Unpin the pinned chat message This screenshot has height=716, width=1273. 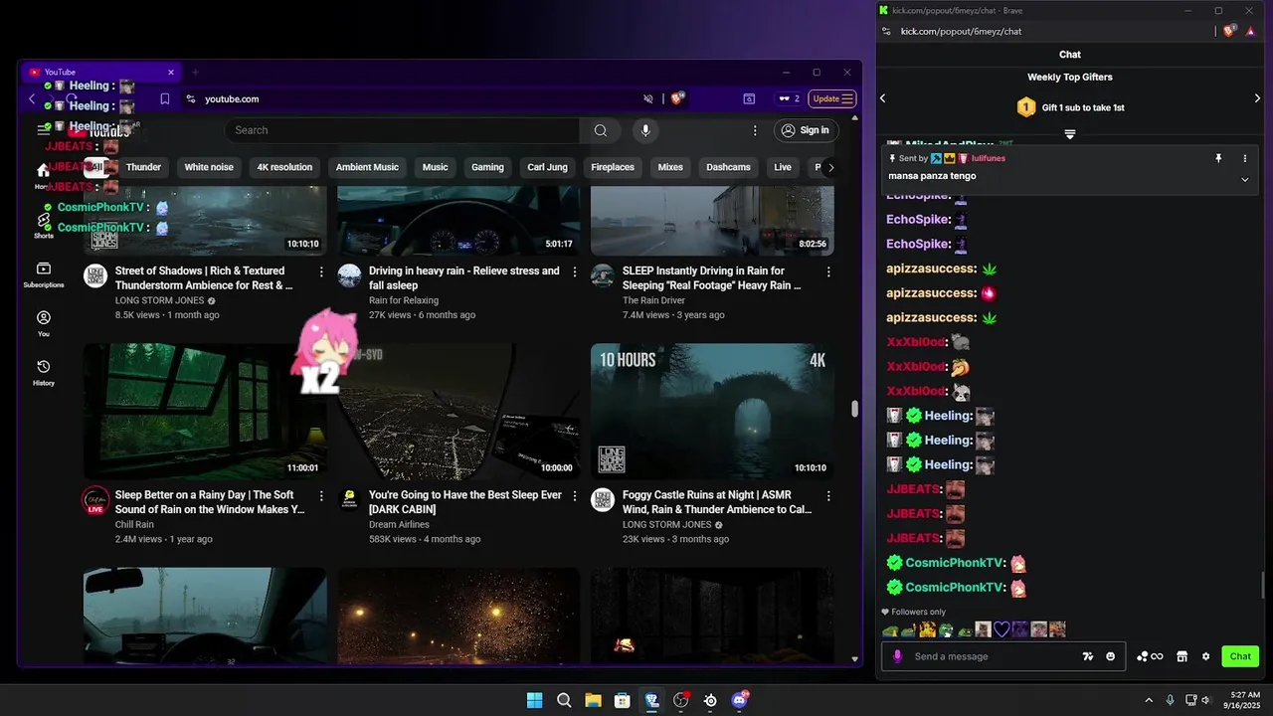(x=1218, y=158)
